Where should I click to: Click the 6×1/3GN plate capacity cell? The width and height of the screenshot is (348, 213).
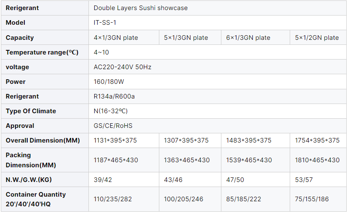248,38
